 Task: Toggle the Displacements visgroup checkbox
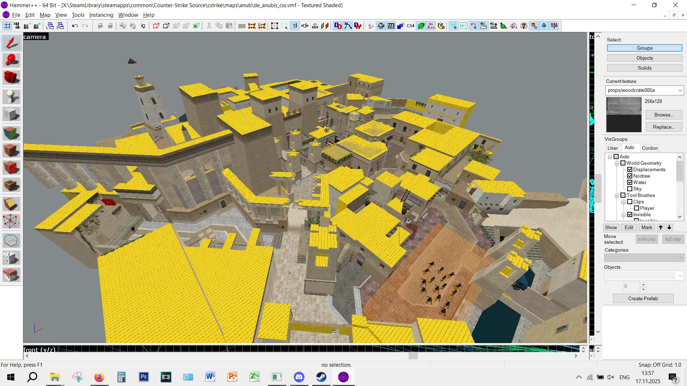[x=630, y=169]
